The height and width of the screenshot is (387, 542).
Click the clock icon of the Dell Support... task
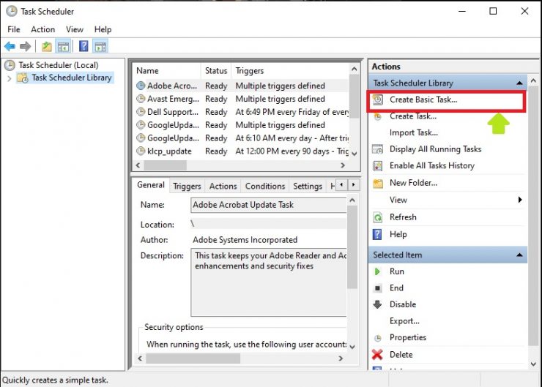coord(141,112)
